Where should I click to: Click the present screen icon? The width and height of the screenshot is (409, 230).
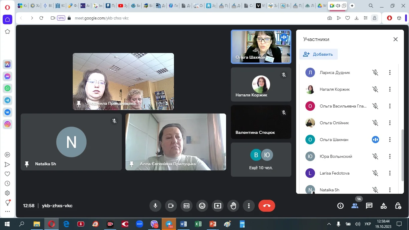coord(218,206)
